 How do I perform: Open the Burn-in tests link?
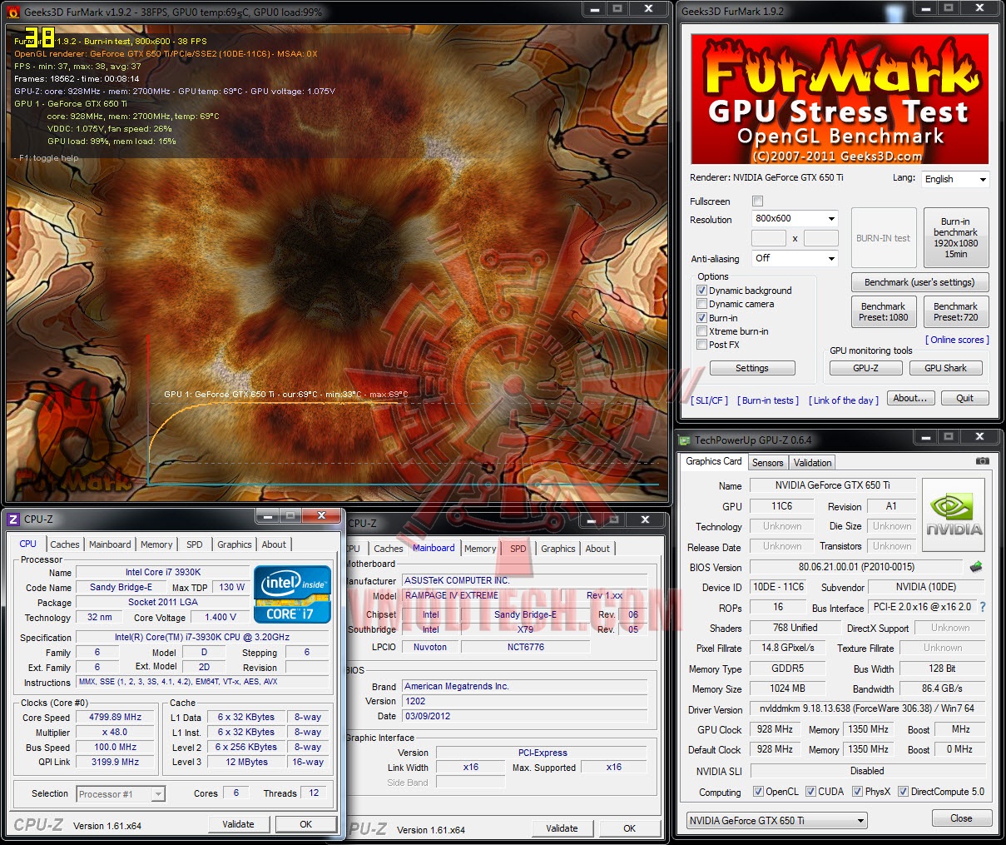[768, 400]
